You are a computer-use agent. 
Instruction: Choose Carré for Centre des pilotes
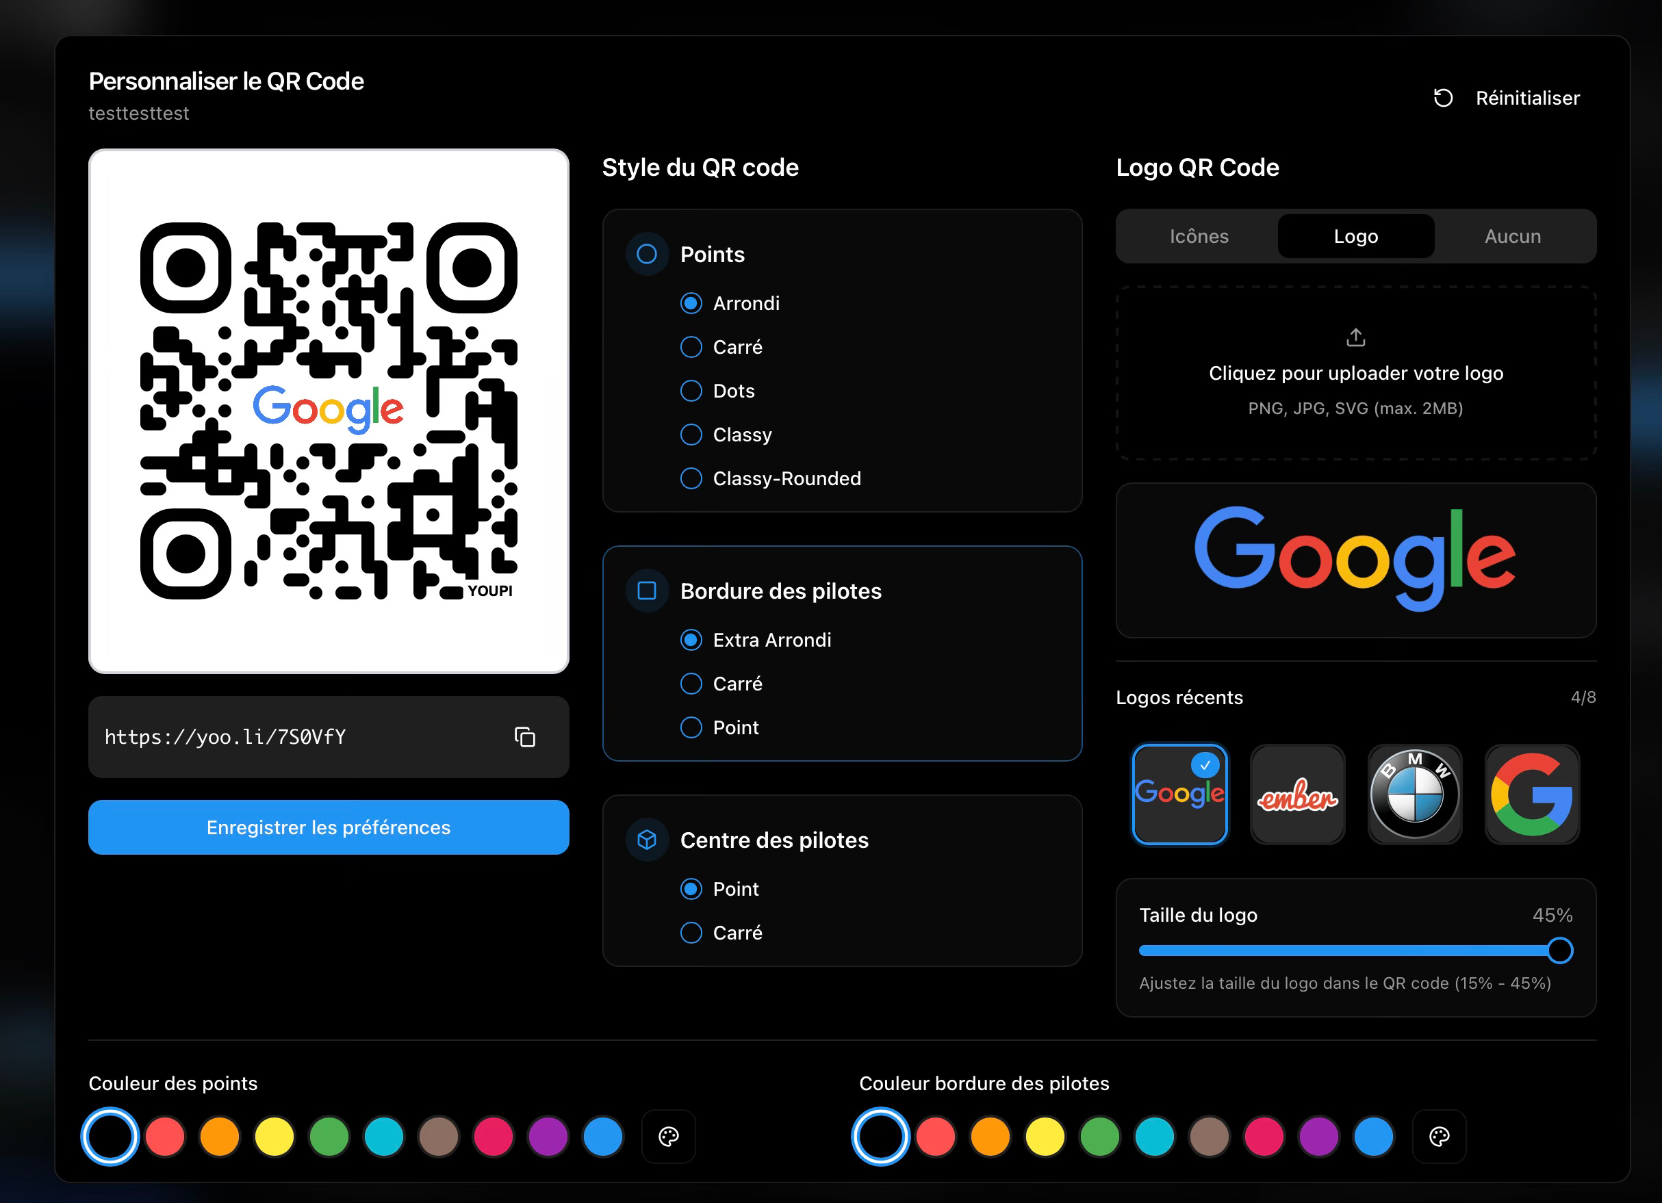[691, 933]
